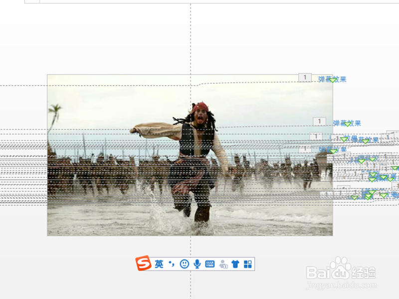Select the topmost 弹幕效果 text box
The width and height of the screenshot is (399, 299).
332,79
